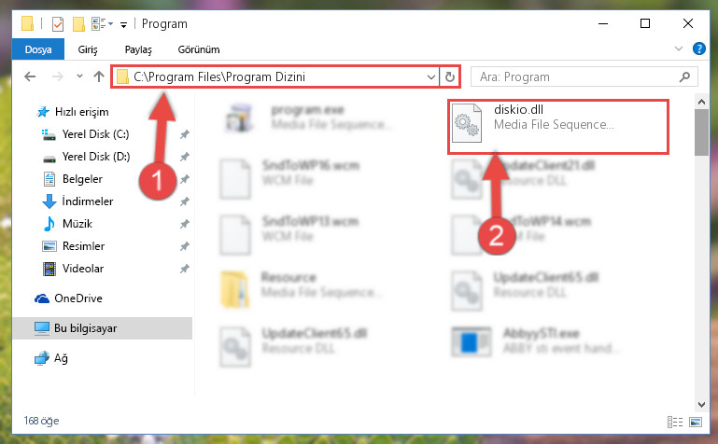Expand the ribbon with the chevron
This screenshot has width=718, height=444.
click(679, 49)
